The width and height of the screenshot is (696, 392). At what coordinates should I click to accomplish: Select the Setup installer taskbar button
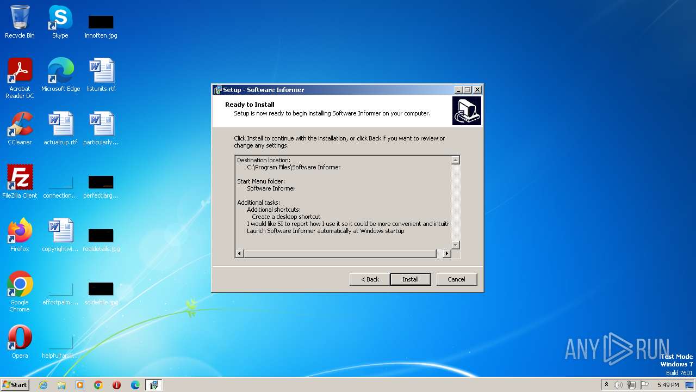click(154, 385)
